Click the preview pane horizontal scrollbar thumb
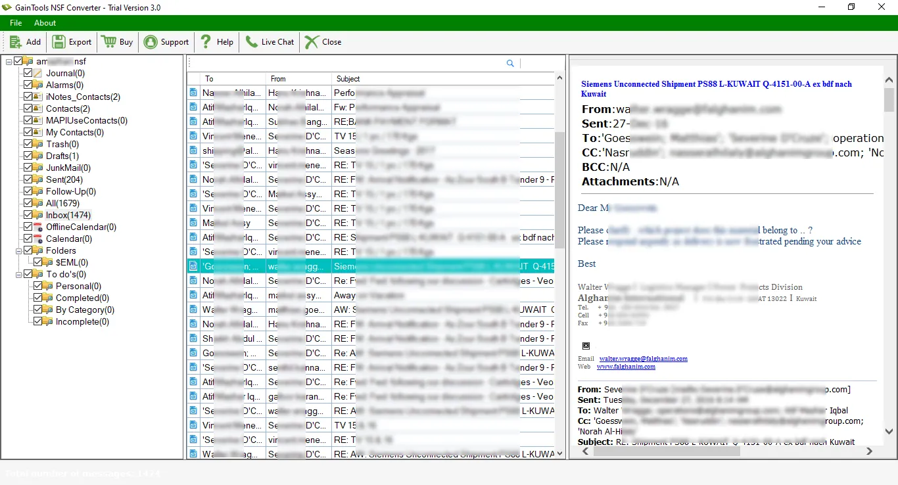The image size is (898, 485). tap(667, 451)
